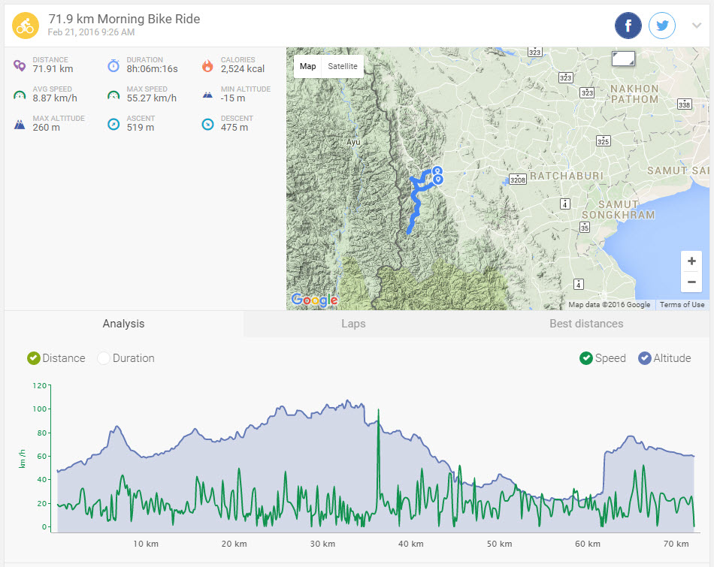Click the ascent arrow icon
The height and width of the screenshot is (567, 714).
click(x=113, y=124)
